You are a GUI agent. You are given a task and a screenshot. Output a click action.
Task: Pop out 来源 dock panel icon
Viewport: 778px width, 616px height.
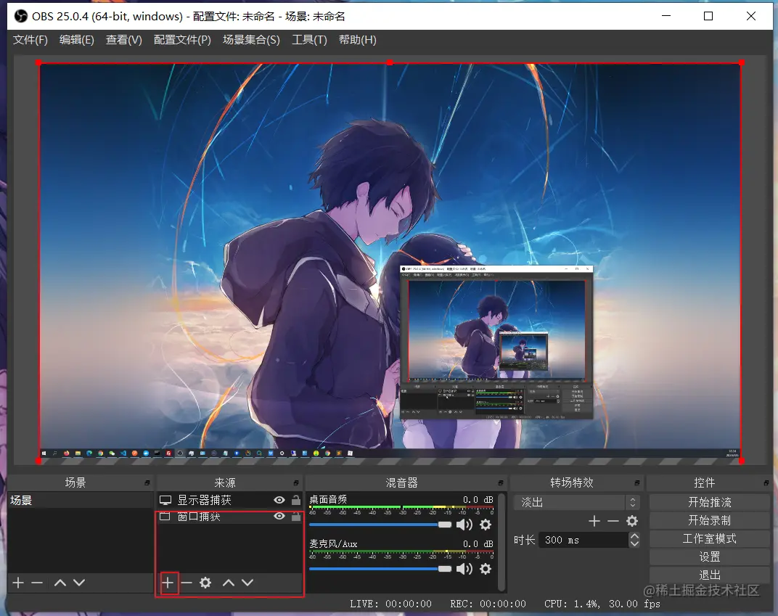296,482
